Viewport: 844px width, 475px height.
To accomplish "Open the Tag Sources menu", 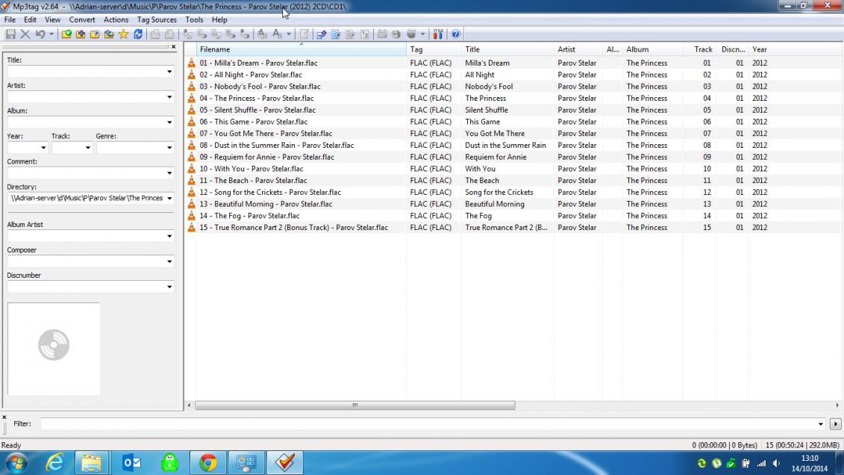I will [157, 19].
